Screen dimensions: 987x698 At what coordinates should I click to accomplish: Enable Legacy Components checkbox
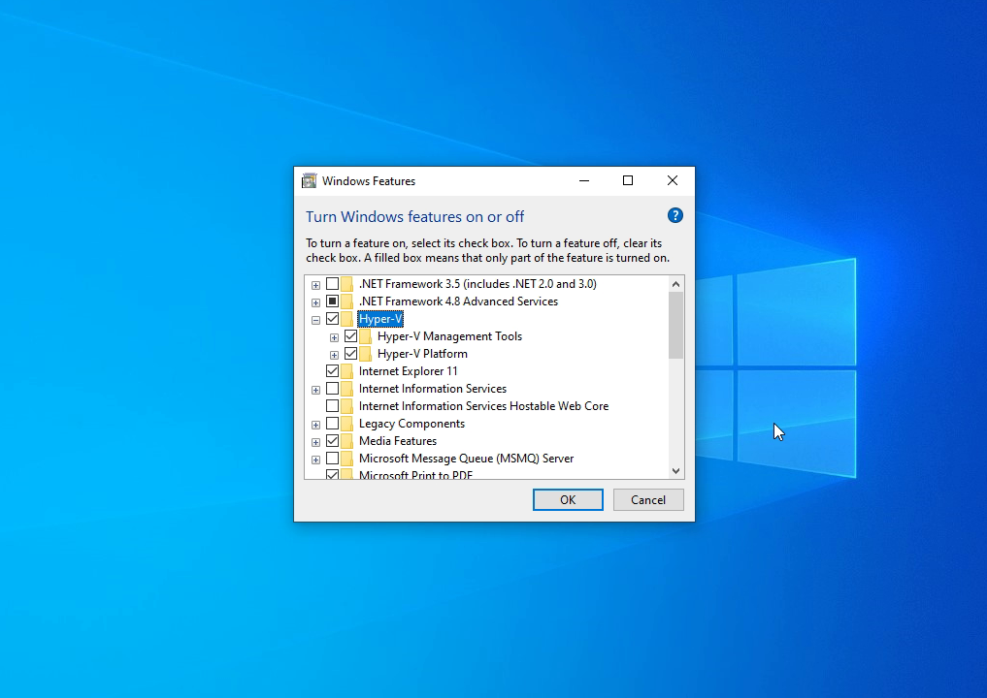tap(332, 424)
